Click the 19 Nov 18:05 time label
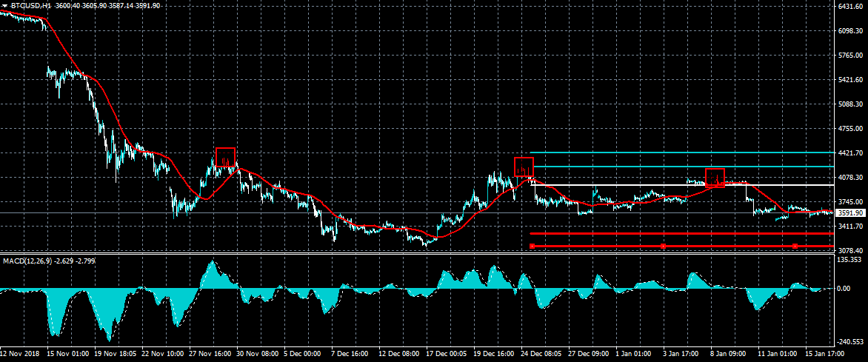Screen dimensions: 868x362 coord(116,353)
